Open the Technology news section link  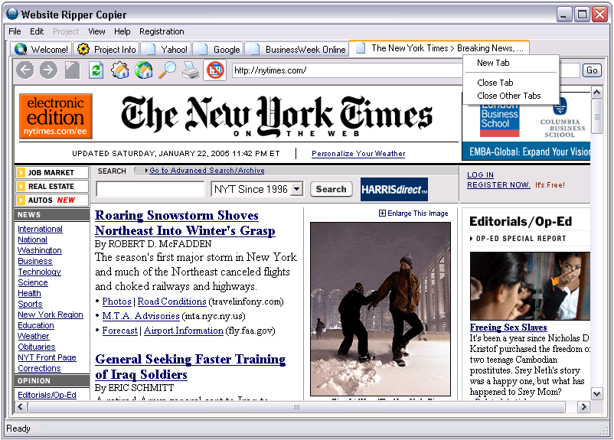coord(39,272)
